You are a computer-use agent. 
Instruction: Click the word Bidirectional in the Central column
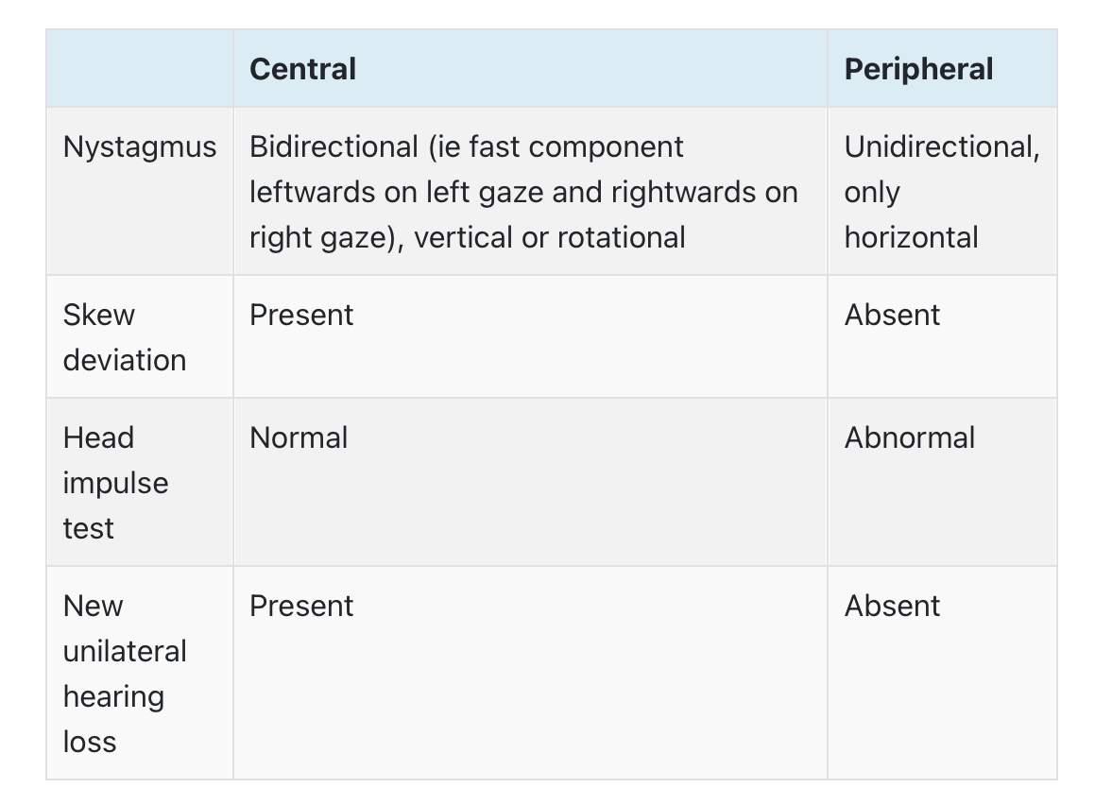(x=334, y=146)
